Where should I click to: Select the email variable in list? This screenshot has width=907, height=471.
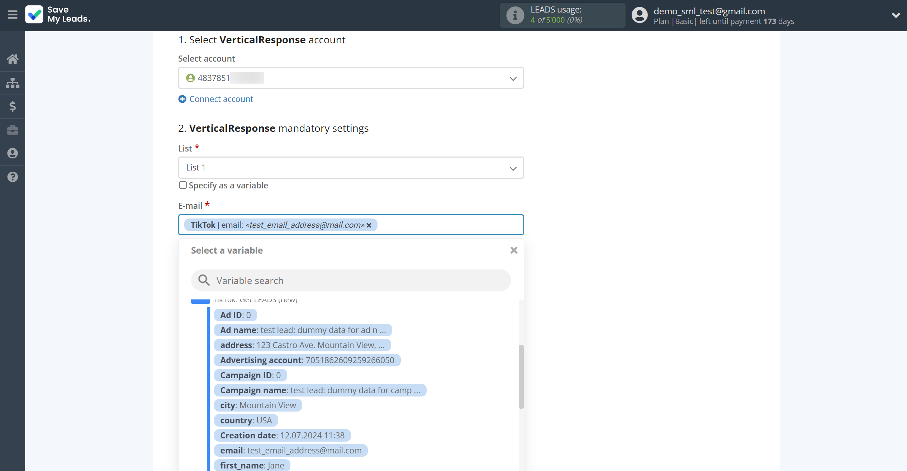(x=291, y=451)
